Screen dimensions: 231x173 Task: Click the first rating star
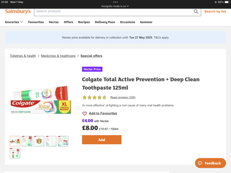tap(84, 97)
